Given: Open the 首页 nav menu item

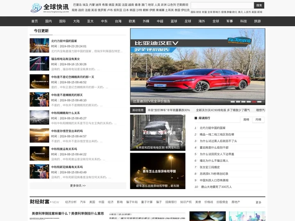Looking at the screenshot, I should (x=34, y=21).
